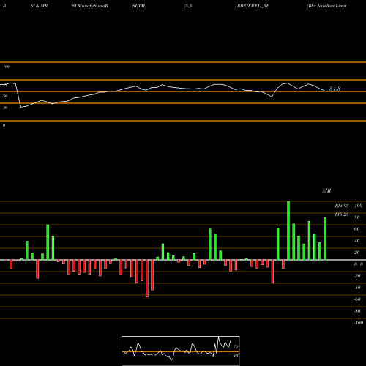Click the RSI axis label '100'

pos(6,67)
